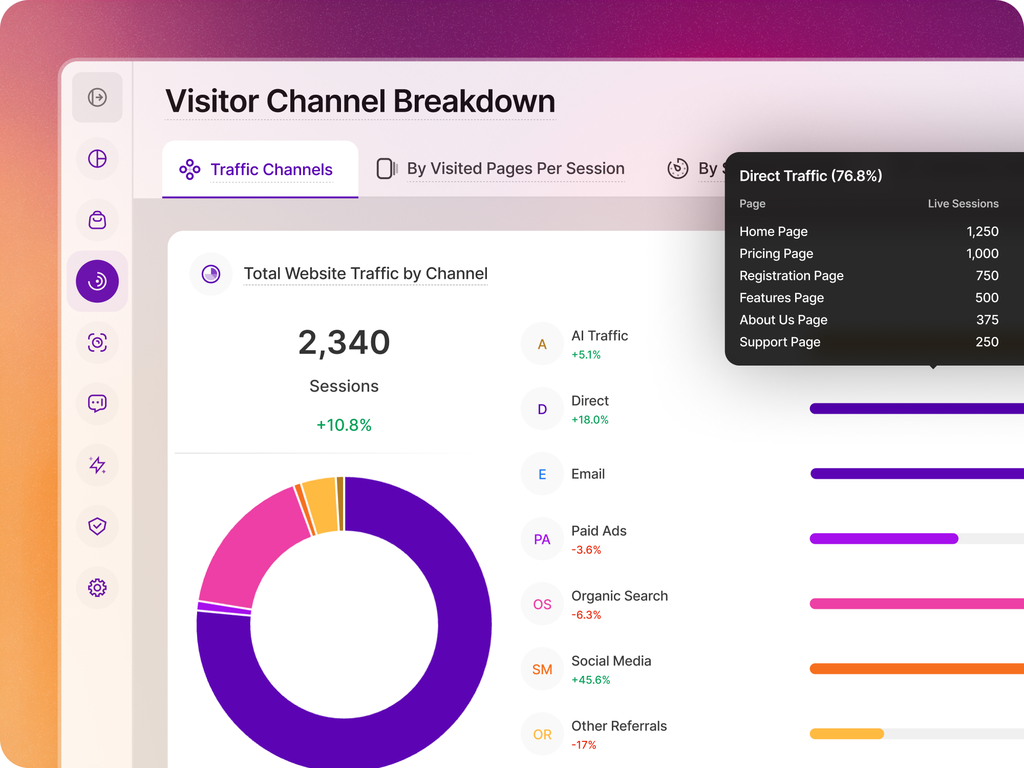Viewport: 1024px width, 768px height.
Task: Click the 'Features Page' tooltip row
Action: tap(869, 297)
